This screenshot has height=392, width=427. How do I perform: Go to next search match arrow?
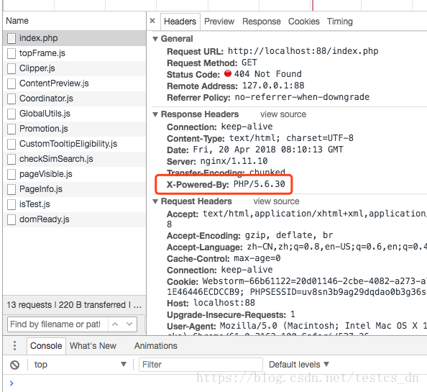[x=129, y=324]
